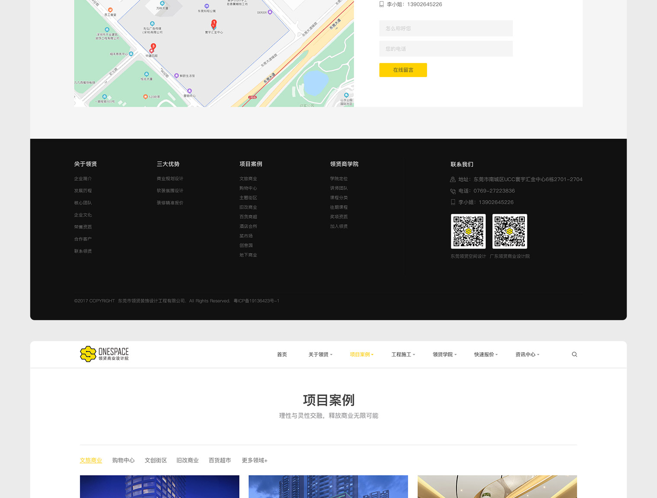Click into the 您的电话 phone field

tap(446, 49)
